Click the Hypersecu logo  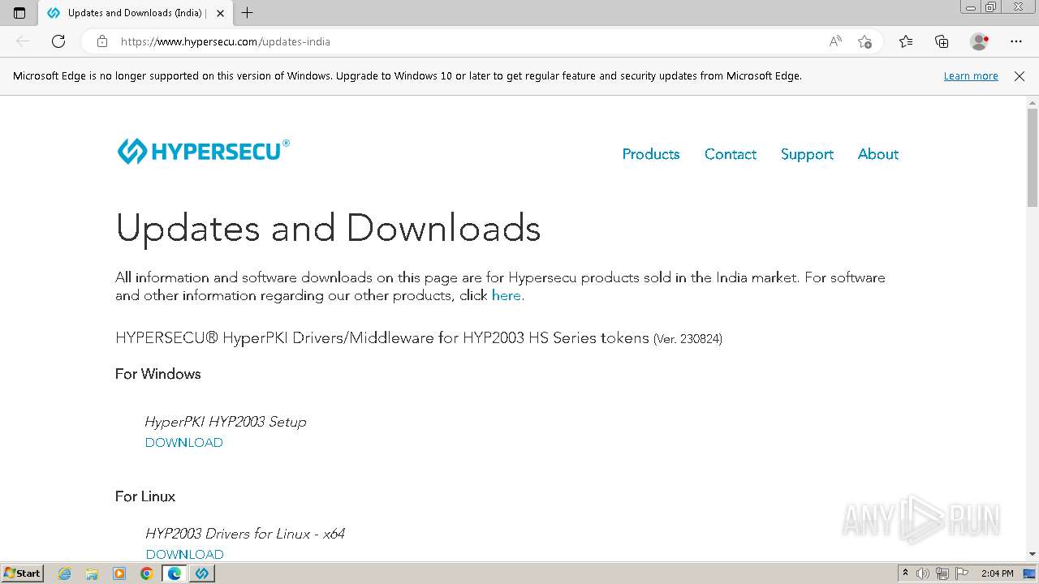point(203,151)
